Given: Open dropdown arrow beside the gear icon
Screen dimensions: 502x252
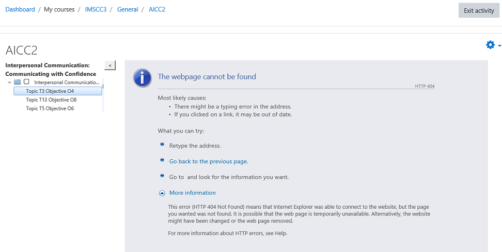Looking at the screenshot, I should click(x=499, y=46).
